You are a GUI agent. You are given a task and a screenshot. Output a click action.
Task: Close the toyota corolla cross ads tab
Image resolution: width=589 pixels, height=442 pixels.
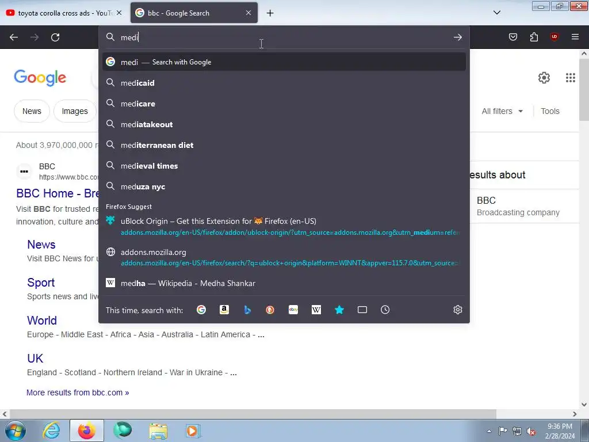click(x=119, y=13)
